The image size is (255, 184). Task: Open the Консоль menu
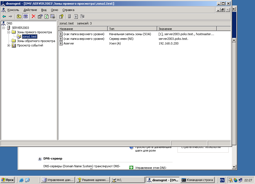tap(13, 10)
